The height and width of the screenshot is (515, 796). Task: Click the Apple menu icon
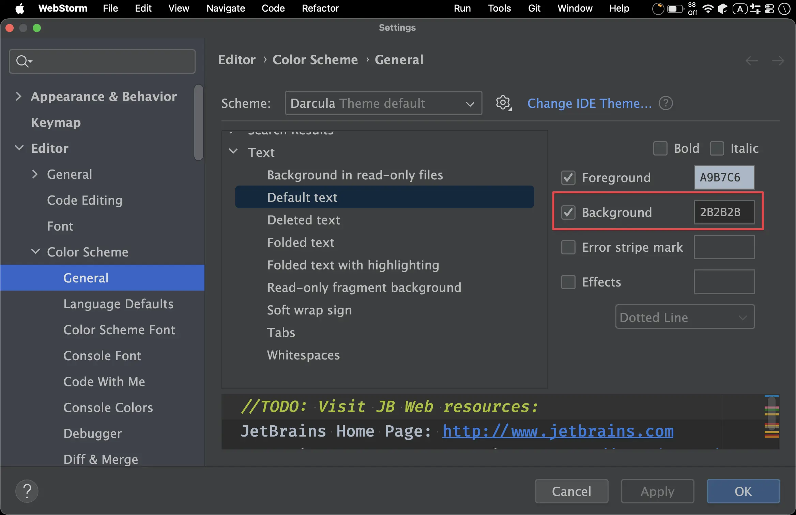click(x=20, y=9)
